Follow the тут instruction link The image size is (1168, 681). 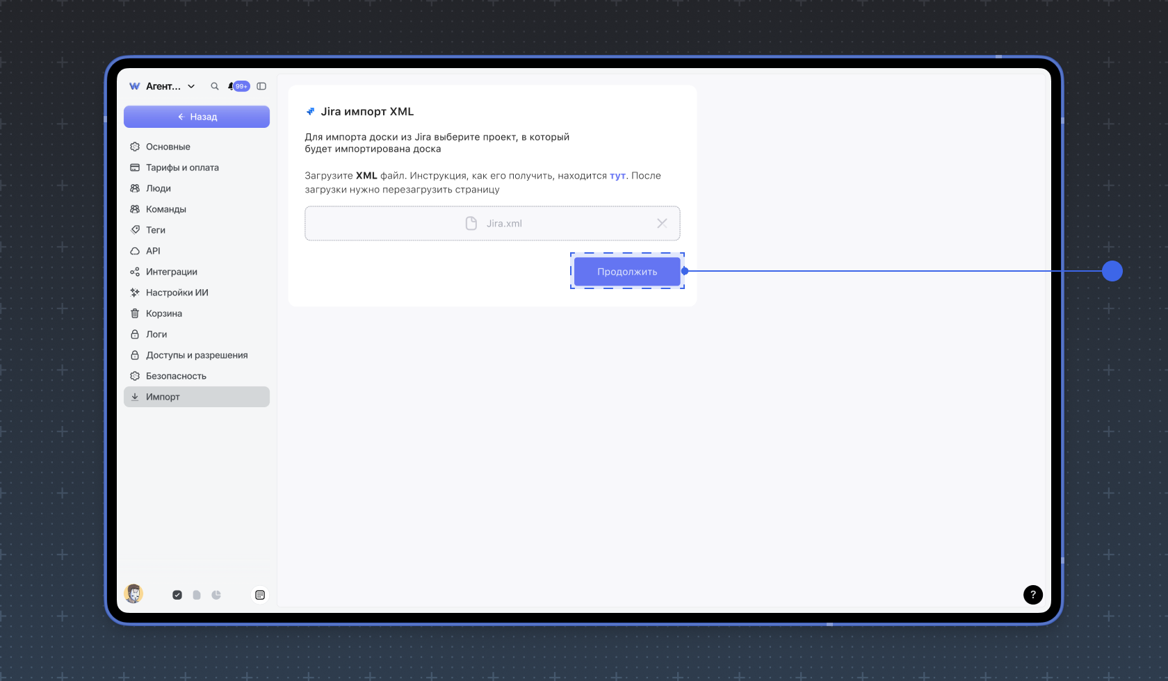click(x=617, y=176)
